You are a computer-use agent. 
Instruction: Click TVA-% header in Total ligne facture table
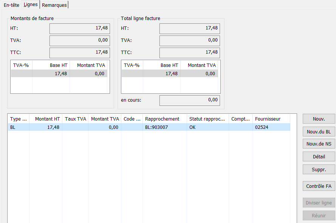(x=132, y=65)
